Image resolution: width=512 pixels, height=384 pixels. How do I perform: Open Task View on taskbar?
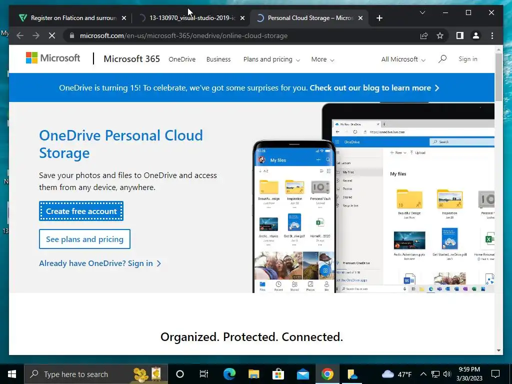point(204,374)
